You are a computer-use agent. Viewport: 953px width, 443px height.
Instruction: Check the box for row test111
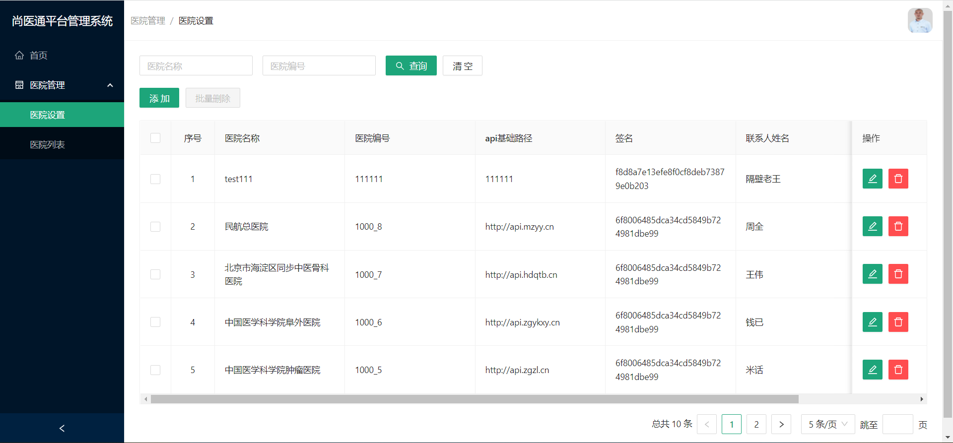coord(155,179)
